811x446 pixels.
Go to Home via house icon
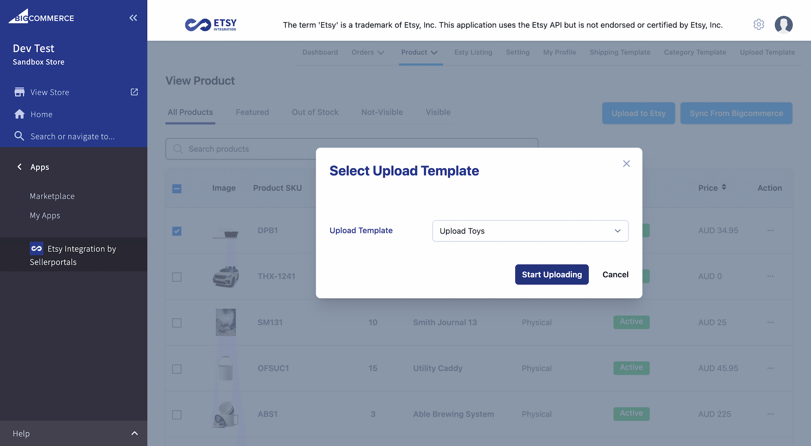point(19,114)
